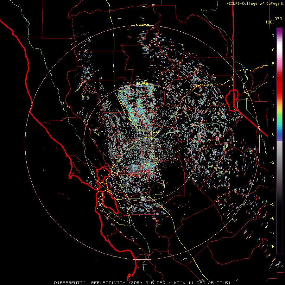Click the -1 value on color scale
The width and height of the screenshot is (285, 285).
pos(272,148)
